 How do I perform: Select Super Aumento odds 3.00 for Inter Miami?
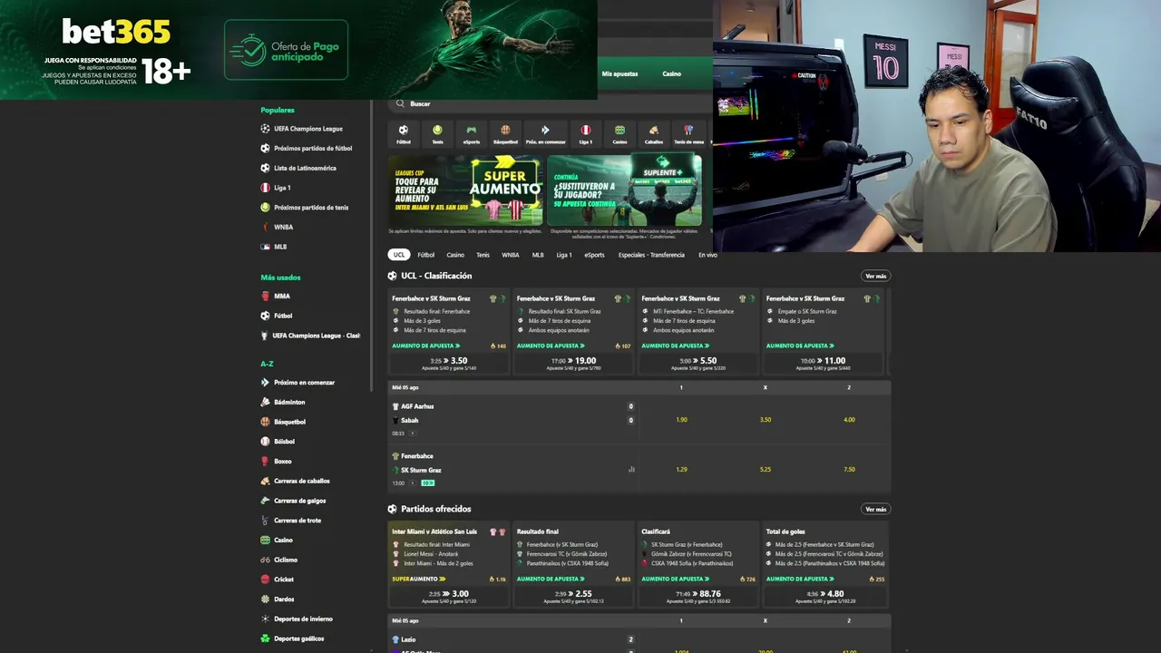point(449,596)
